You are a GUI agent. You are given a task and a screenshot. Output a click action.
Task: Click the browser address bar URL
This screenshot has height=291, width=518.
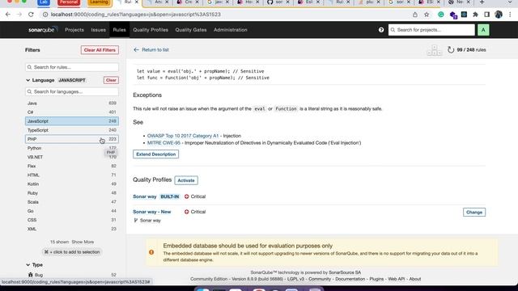[136, 15]
